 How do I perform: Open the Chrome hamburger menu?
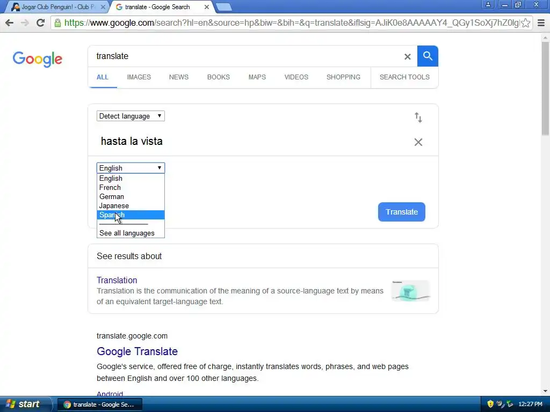click(541, 23)
